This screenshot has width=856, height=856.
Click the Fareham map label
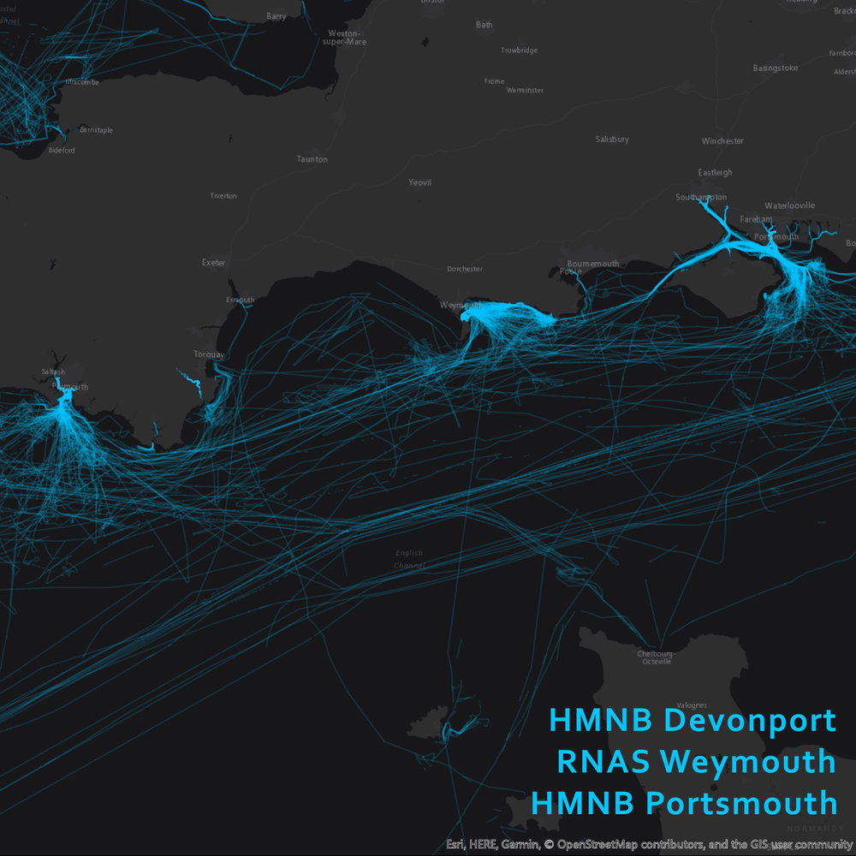click(756, 219)
